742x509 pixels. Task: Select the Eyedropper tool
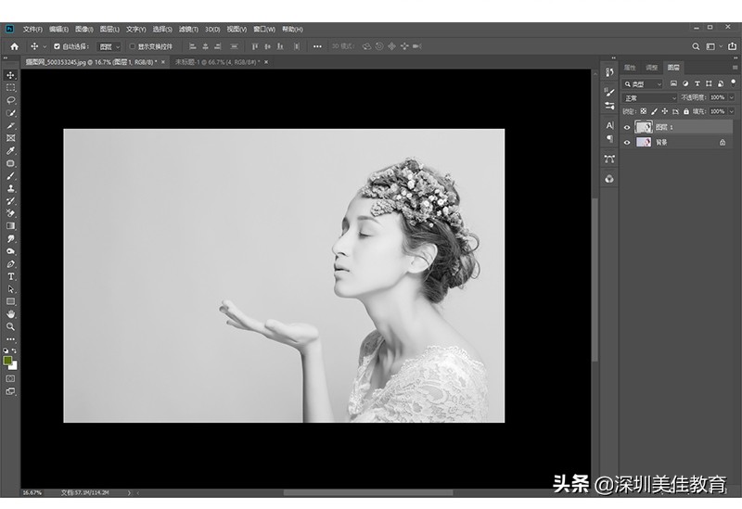(10, 151)
